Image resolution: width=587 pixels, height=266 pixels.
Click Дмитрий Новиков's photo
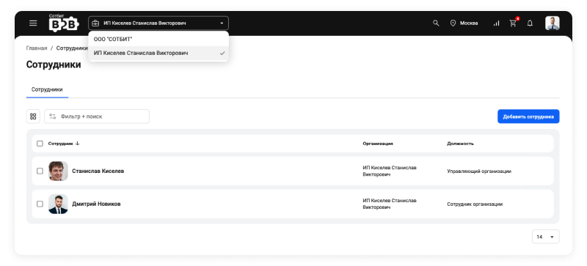point(58,204)
